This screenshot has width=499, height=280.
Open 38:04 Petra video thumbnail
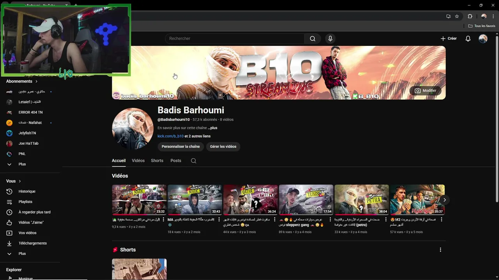pos(362,200)
